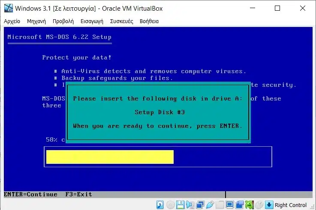Open the Βοήθεια menu

click(149, 21)
